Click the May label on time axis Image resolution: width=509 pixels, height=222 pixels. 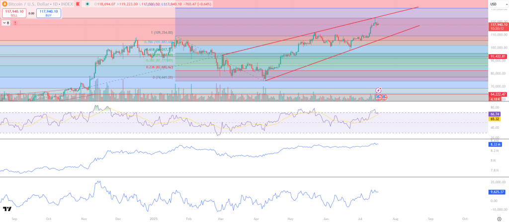(x=290, y=219)
